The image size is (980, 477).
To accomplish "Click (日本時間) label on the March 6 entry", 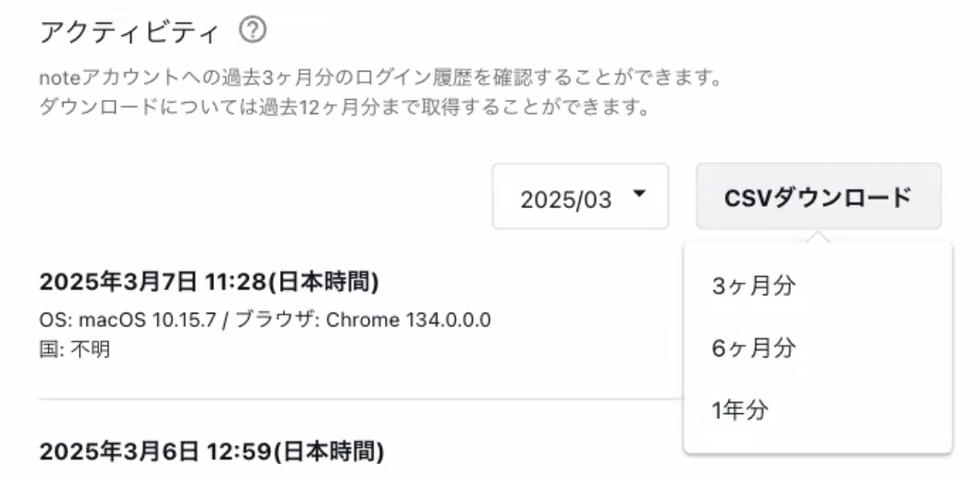I will tap(330, 450).
